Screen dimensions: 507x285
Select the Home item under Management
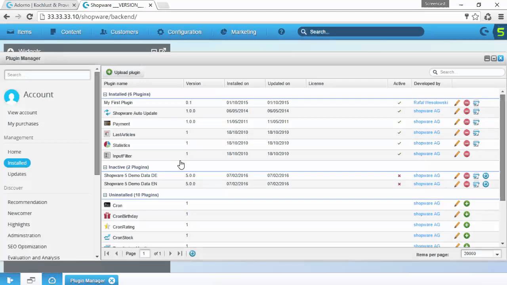click(14, 152)
